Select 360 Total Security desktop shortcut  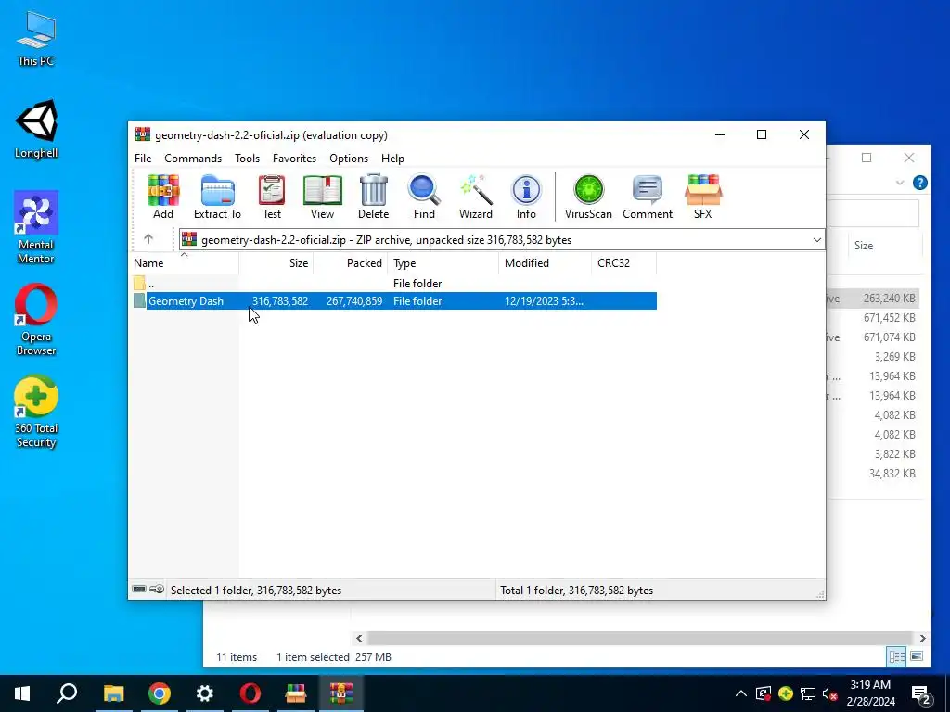pos(36,412)
